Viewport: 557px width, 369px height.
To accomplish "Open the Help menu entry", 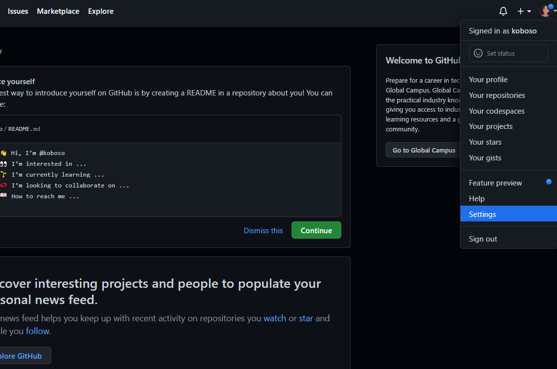I will point(508,199).
